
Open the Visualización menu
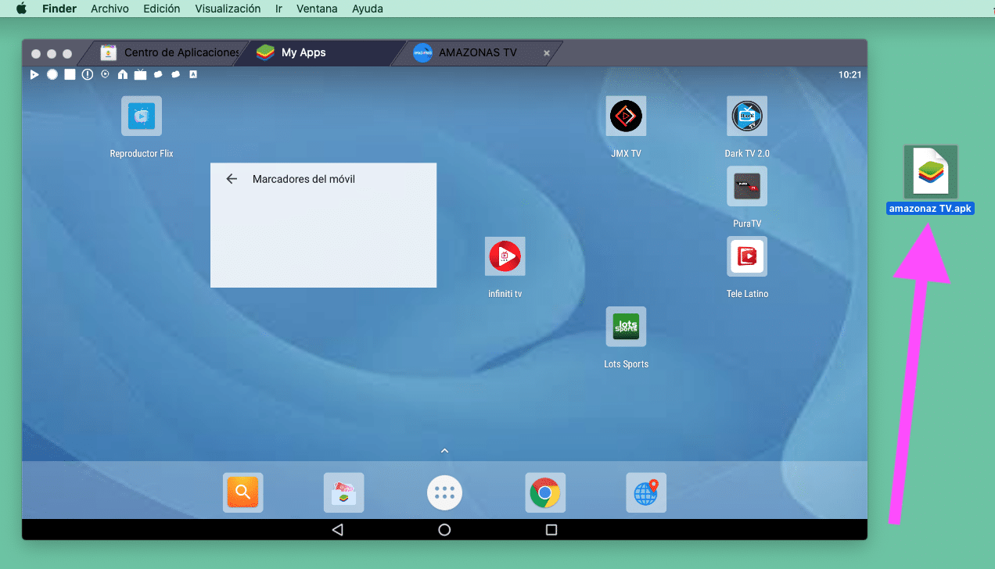[x=227, y=9]
